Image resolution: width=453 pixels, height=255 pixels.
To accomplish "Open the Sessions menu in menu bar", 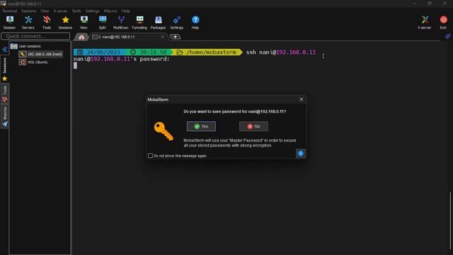I will [x=29, y=11].
